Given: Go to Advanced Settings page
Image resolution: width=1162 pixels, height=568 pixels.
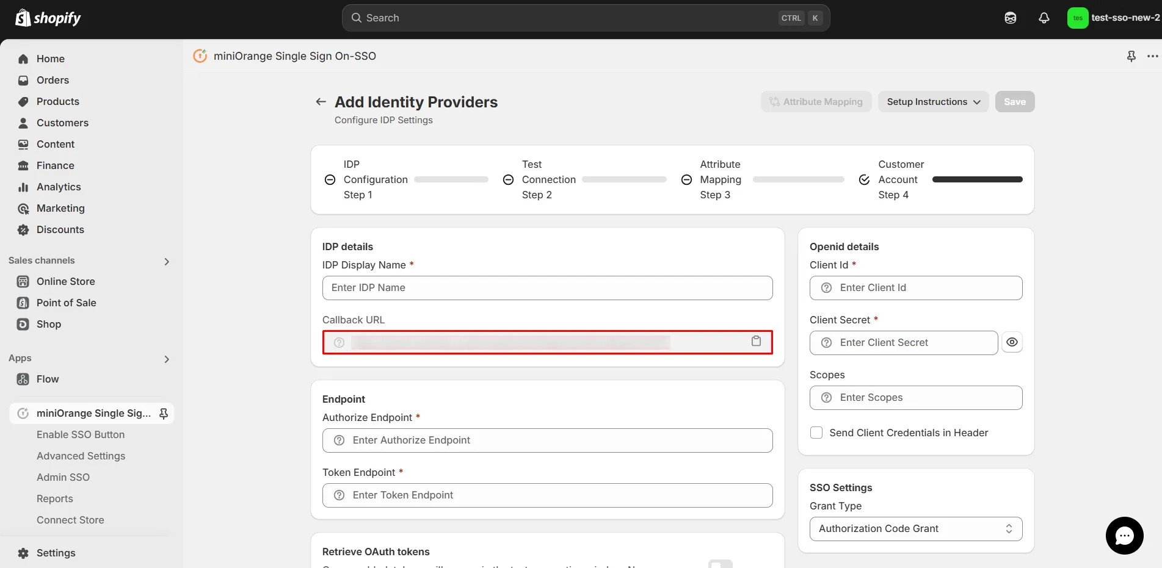Looking at the screenshot, I should pyautogui.click(x=81, y=456).
